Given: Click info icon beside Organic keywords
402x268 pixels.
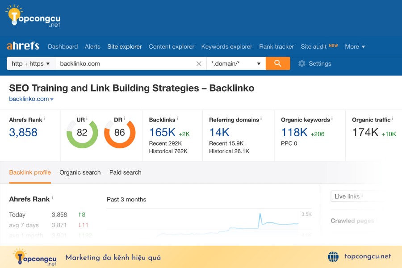Looking at the screenshot, I should 332,118.
